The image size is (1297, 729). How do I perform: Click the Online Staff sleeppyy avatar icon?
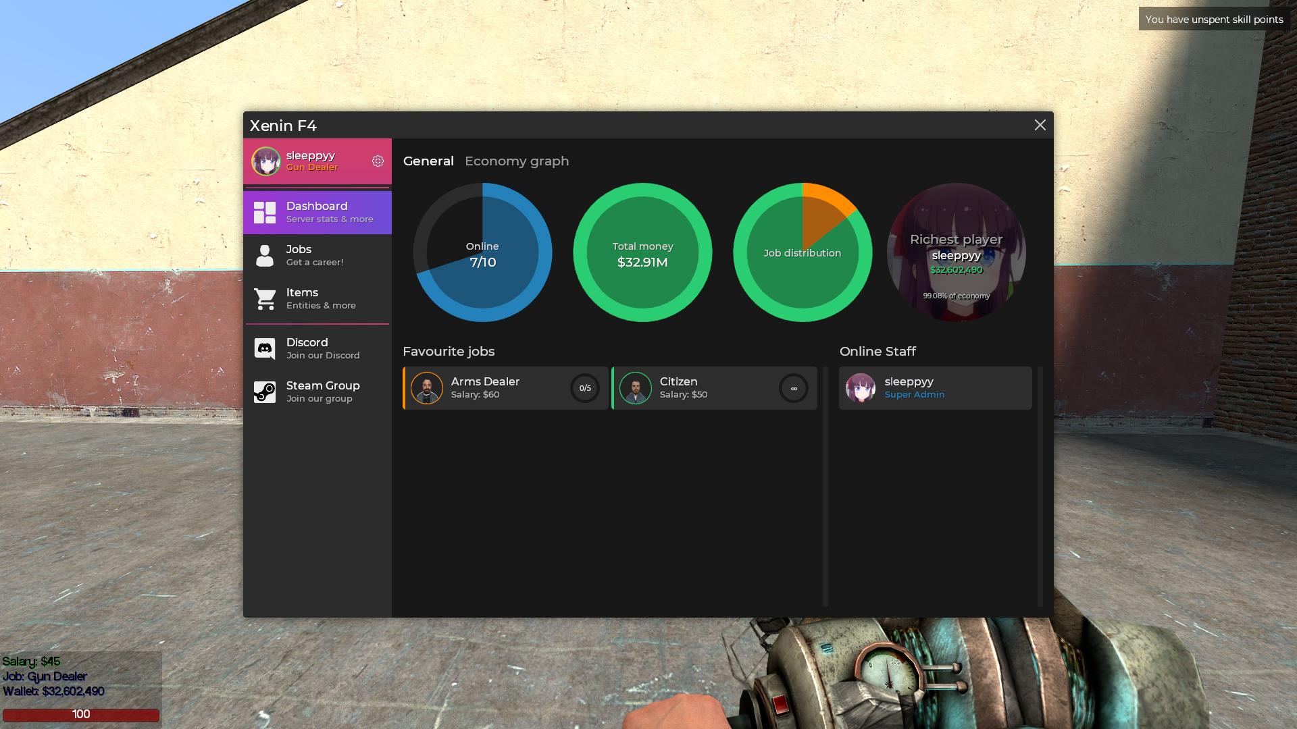click(x=860, y=387)
